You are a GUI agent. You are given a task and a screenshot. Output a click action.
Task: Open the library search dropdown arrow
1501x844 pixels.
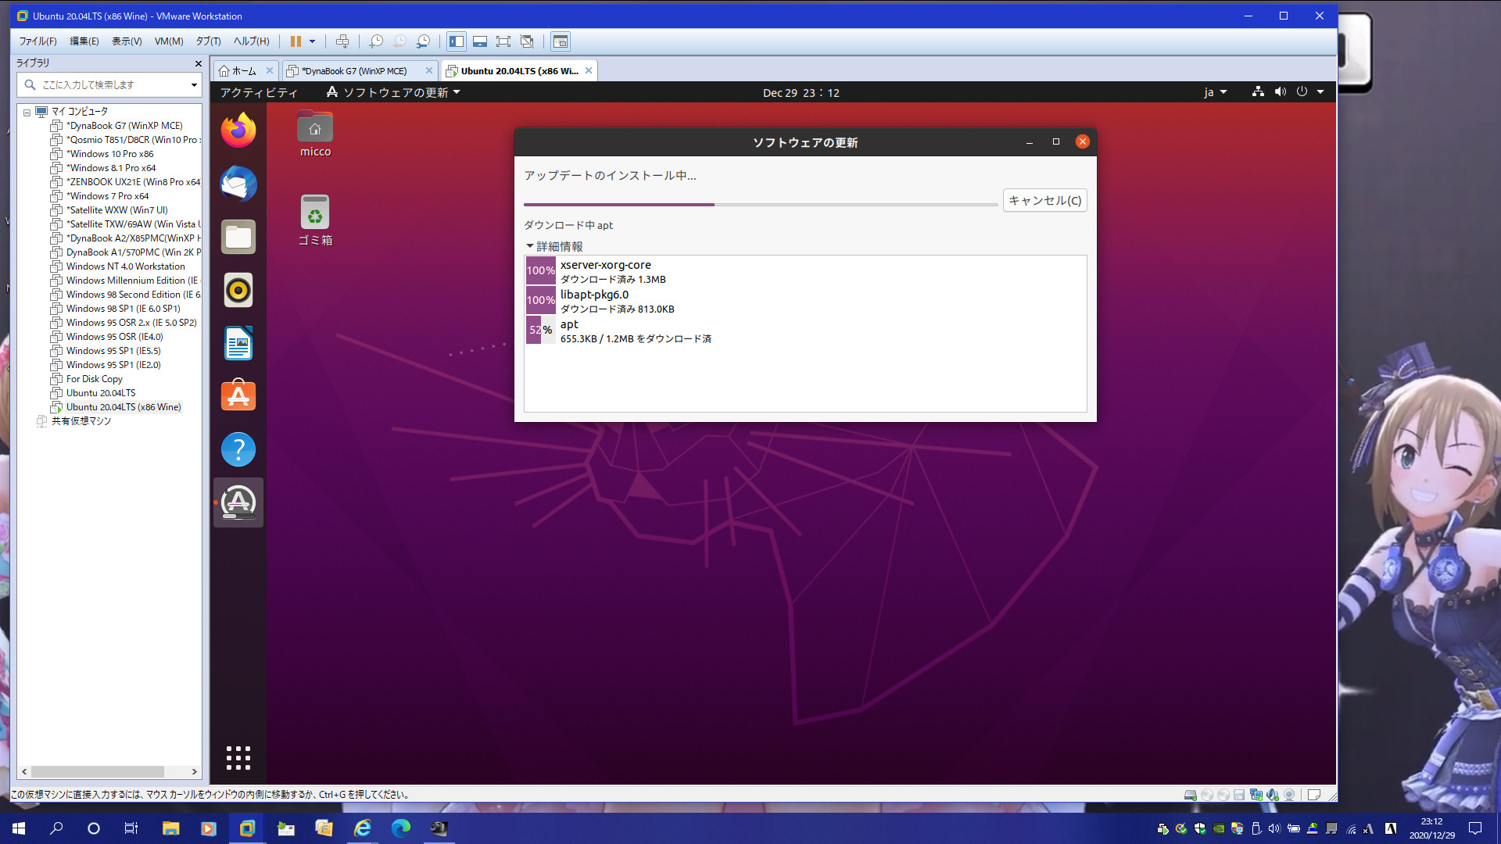pos(194,84)
